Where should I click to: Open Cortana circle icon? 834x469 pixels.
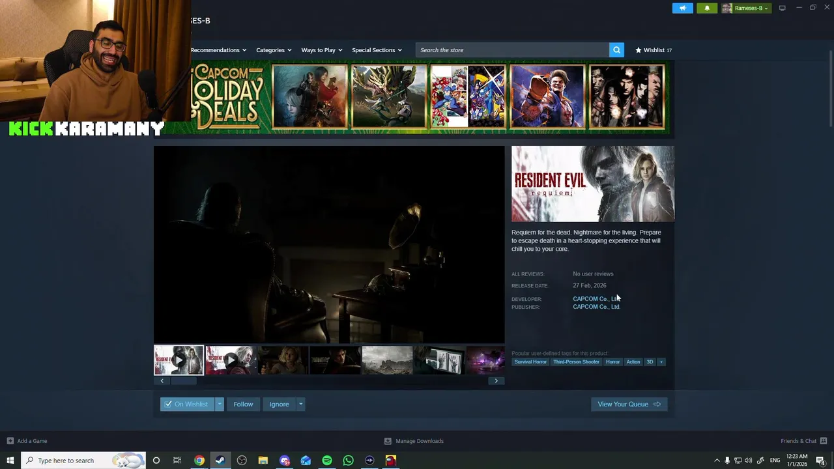[156, 461]
